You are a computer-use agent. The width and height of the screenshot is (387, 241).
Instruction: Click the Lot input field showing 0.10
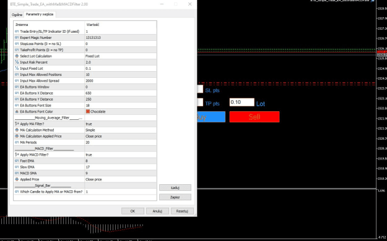pos(241,102)
